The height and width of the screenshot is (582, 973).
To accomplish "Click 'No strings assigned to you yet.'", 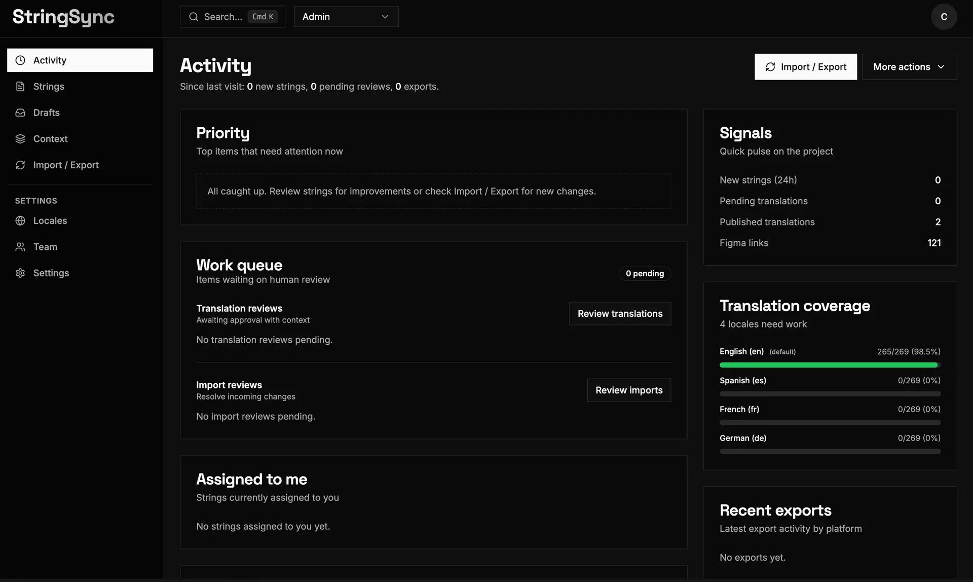I will pyautogui.click(x=263, y=527).
